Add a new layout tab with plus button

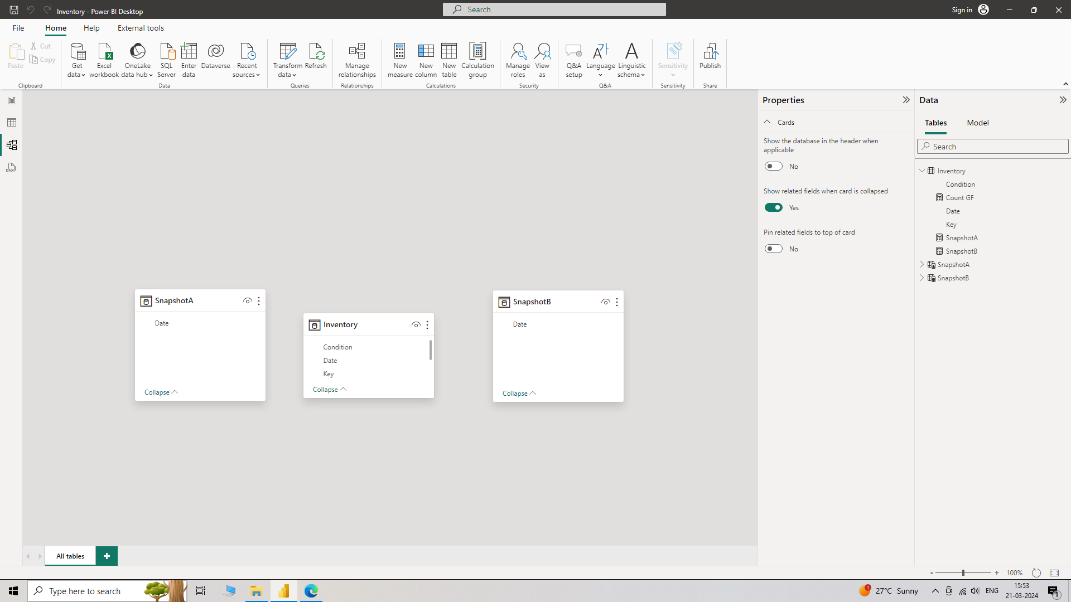(107, 556)
